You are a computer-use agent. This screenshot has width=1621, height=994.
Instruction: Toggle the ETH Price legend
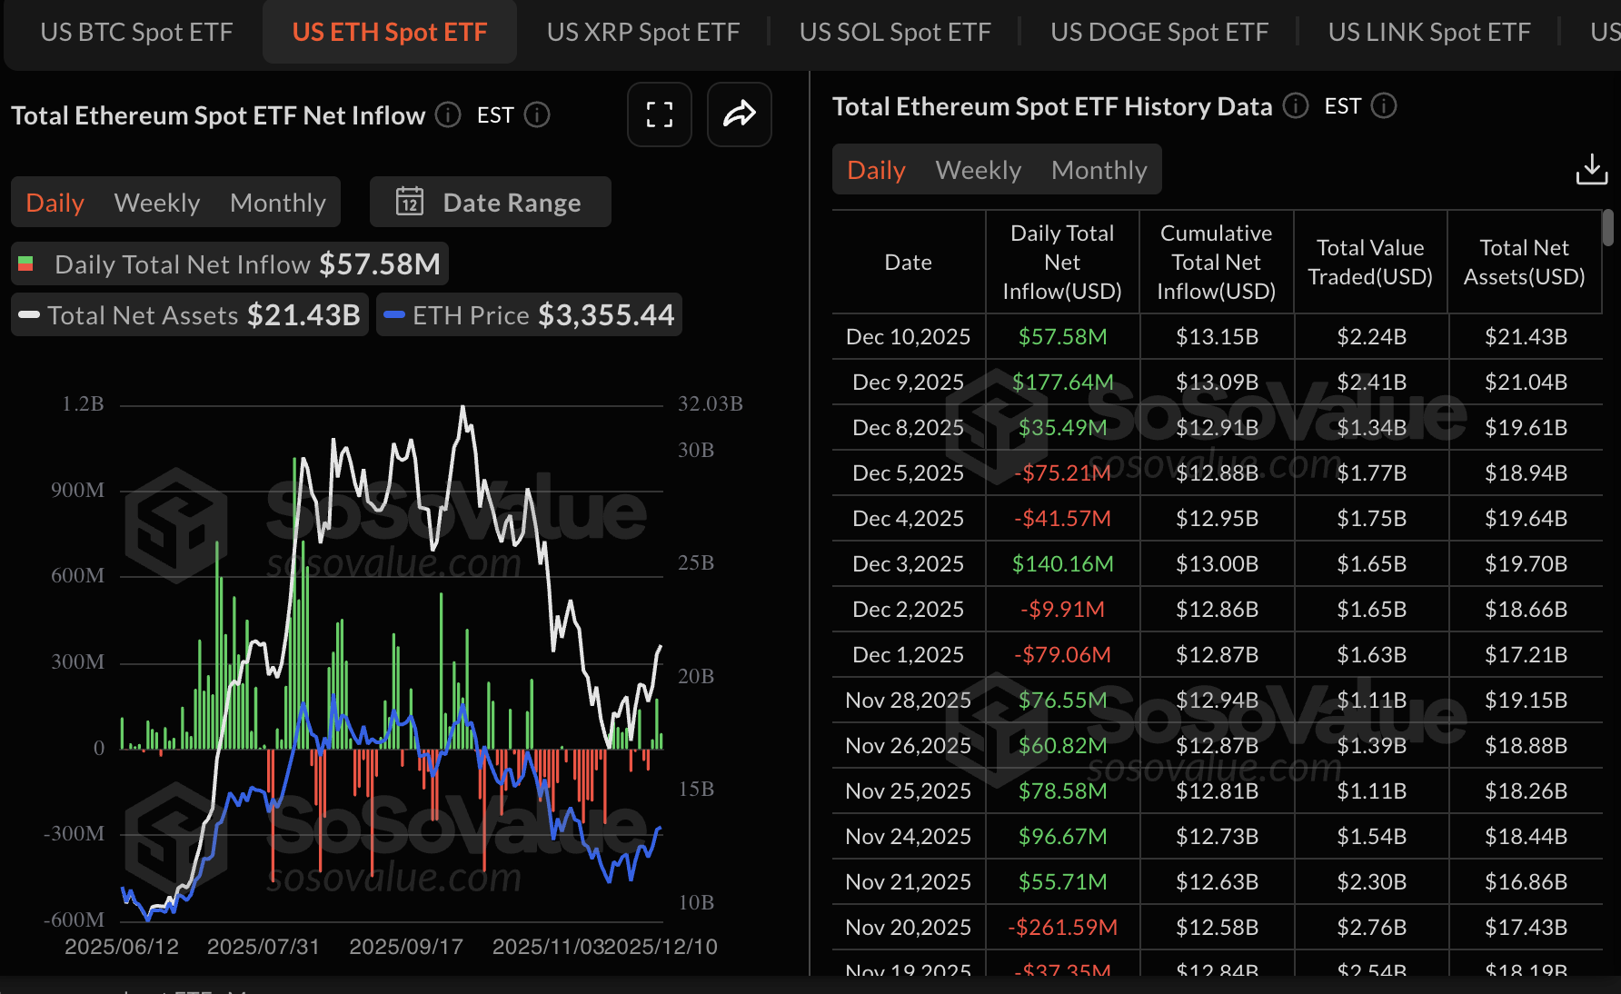[528, 314]
